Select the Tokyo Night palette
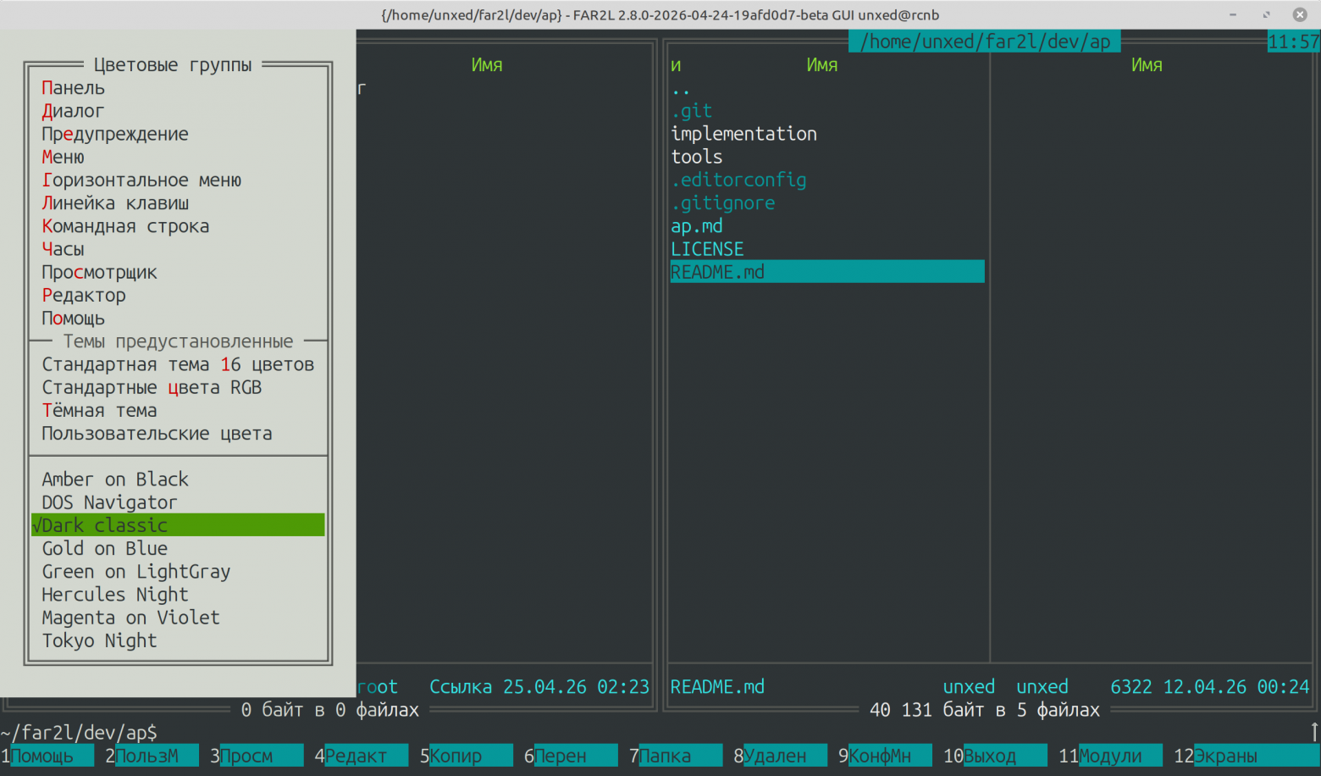Viewport: 1321px width, 776px height. tap(99, 640)
